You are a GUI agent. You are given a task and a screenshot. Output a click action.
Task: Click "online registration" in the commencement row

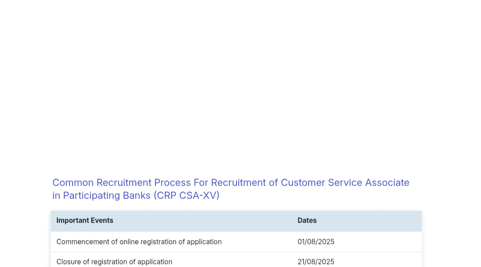(148, 242)
